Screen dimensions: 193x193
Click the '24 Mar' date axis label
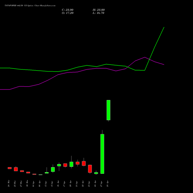(8, 183)
